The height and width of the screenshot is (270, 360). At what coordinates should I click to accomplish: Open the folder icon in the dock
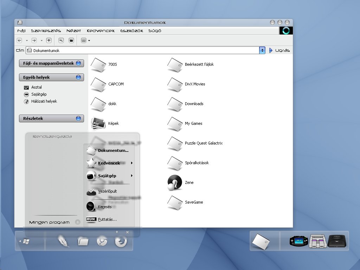click(83, 242)
